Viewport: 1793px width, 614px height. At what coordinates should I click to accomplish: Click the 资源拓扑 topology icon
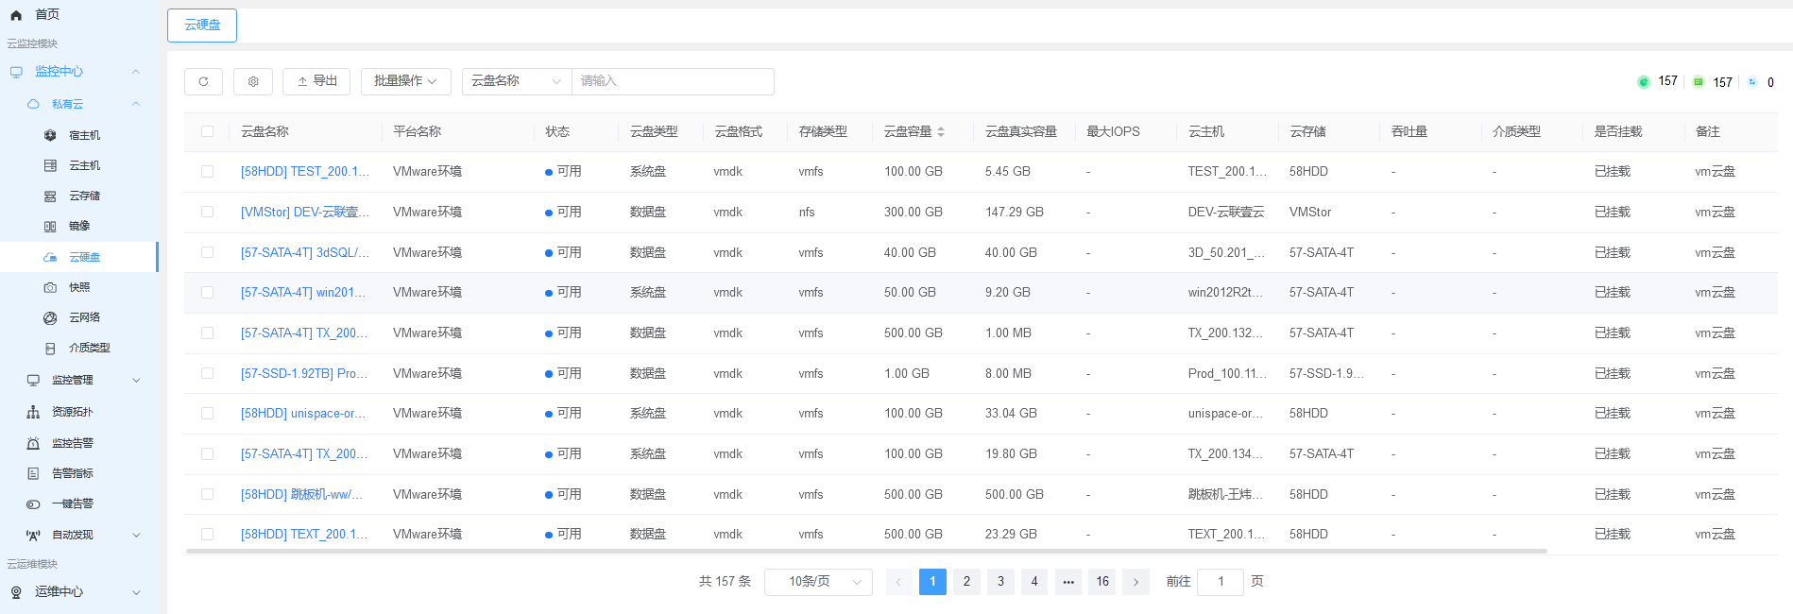[33, 412]
